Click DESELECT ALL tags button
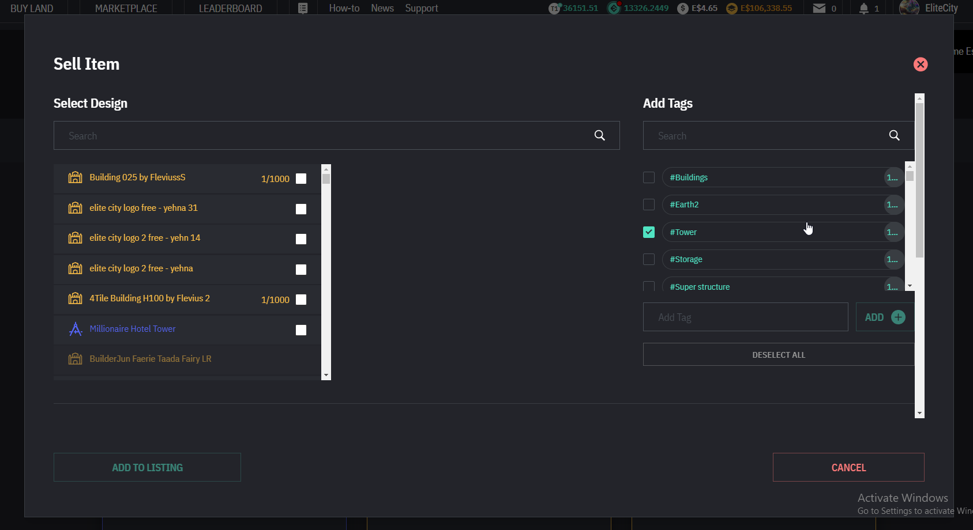Viewport: 973px width, 530px height. (x=778, y=355)
